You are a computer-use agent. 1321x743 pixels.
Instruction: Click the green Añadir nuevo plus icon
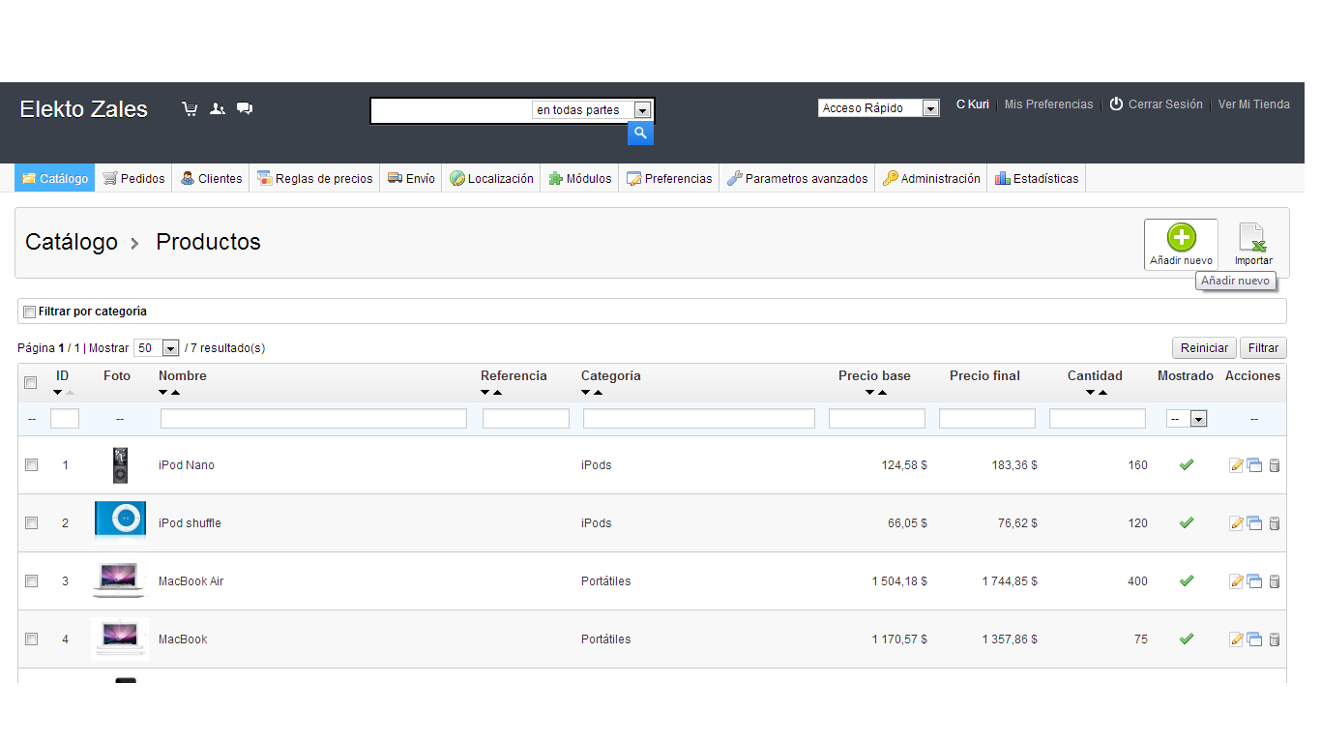coord(1181,237)
